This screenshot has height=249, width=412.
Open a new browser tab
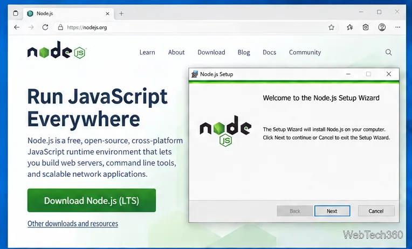[x=121, y=13]
